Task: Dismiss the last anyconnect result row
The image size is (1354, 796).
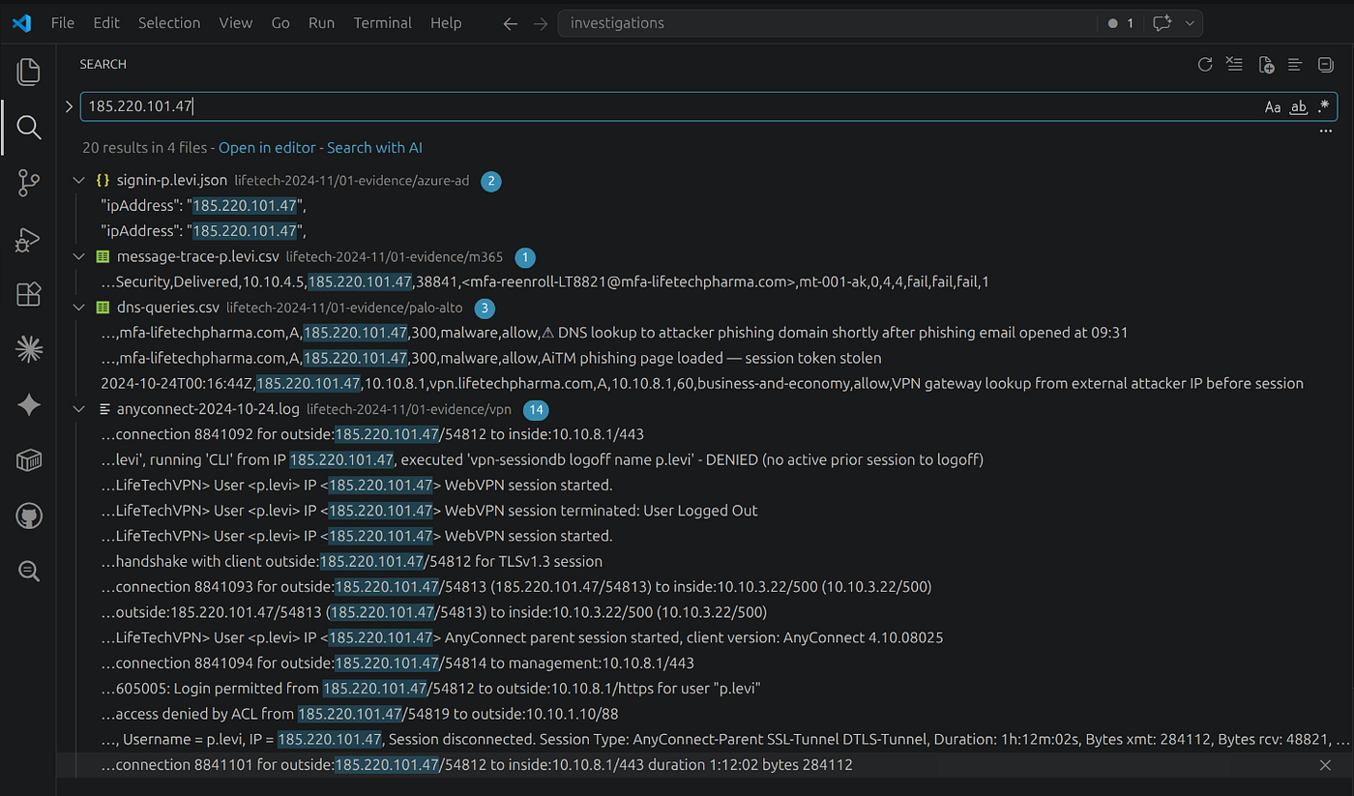Action: coord(1325,765)
